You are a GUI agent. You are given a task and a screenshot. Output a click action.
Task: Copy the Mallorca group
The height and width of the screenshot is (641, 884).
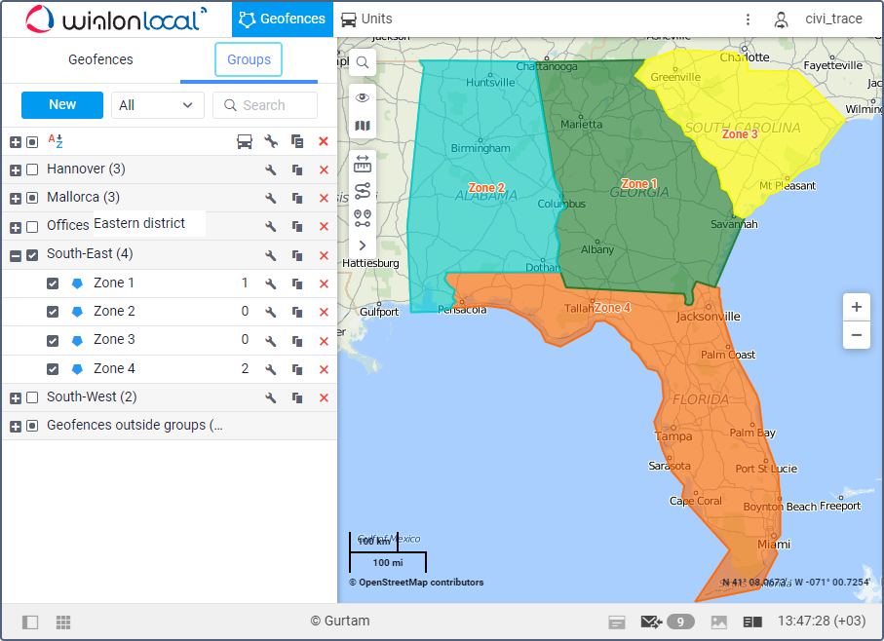[x=297, y=199]
